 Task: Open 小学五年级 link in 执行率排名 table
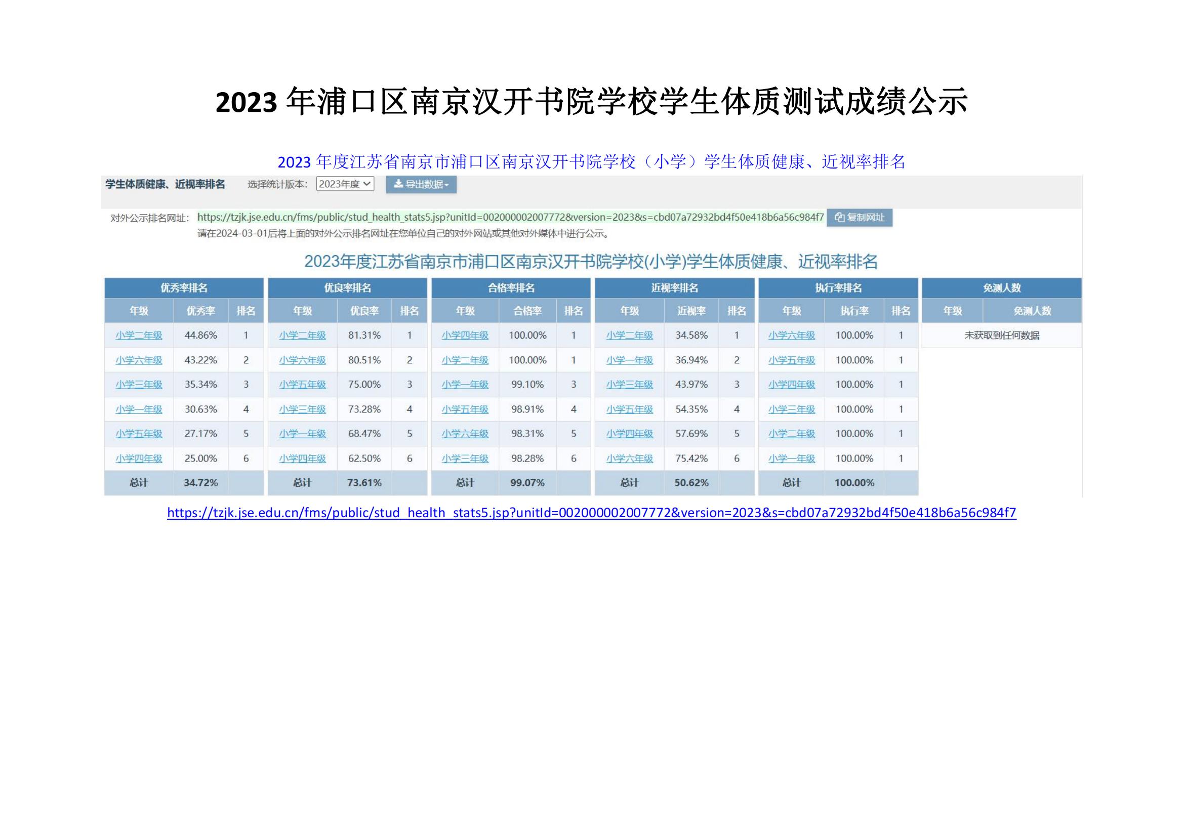click(x=792, y=360)
